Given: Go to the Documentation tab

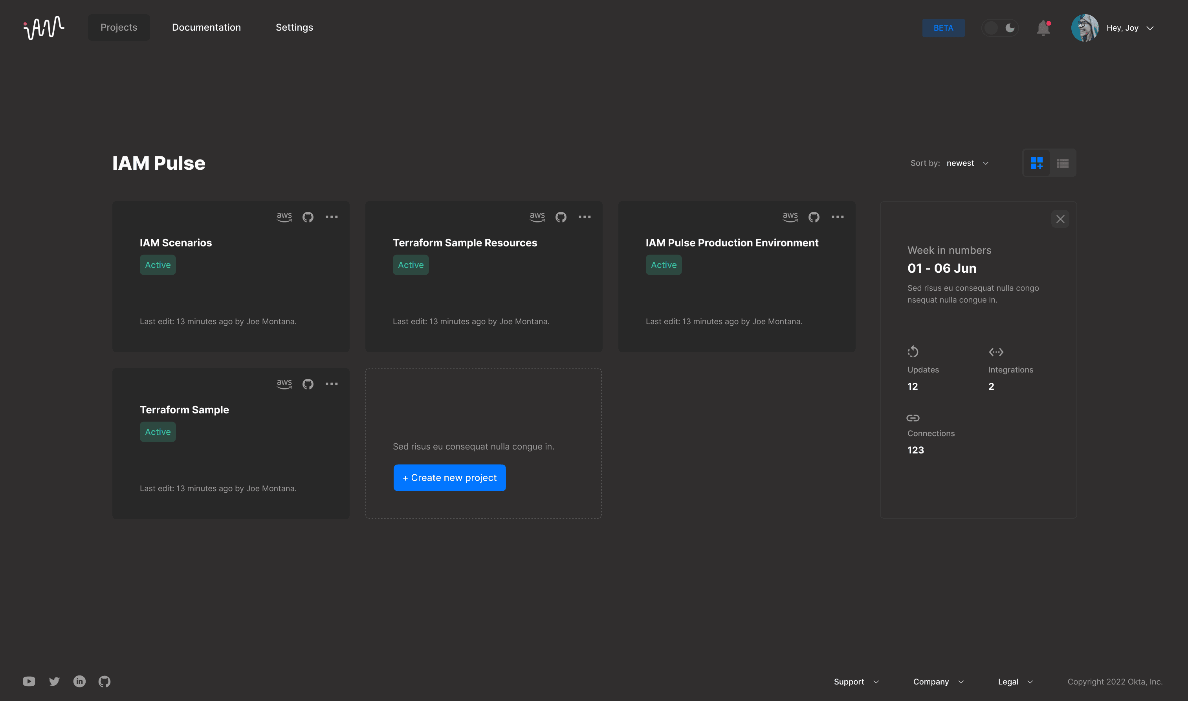Looking at the screenshot, I should [206, 28].
